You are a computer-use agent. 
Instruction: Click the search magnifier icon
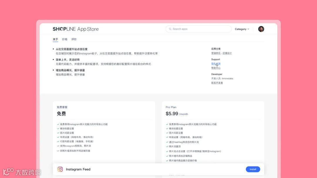tap(170, 29)
